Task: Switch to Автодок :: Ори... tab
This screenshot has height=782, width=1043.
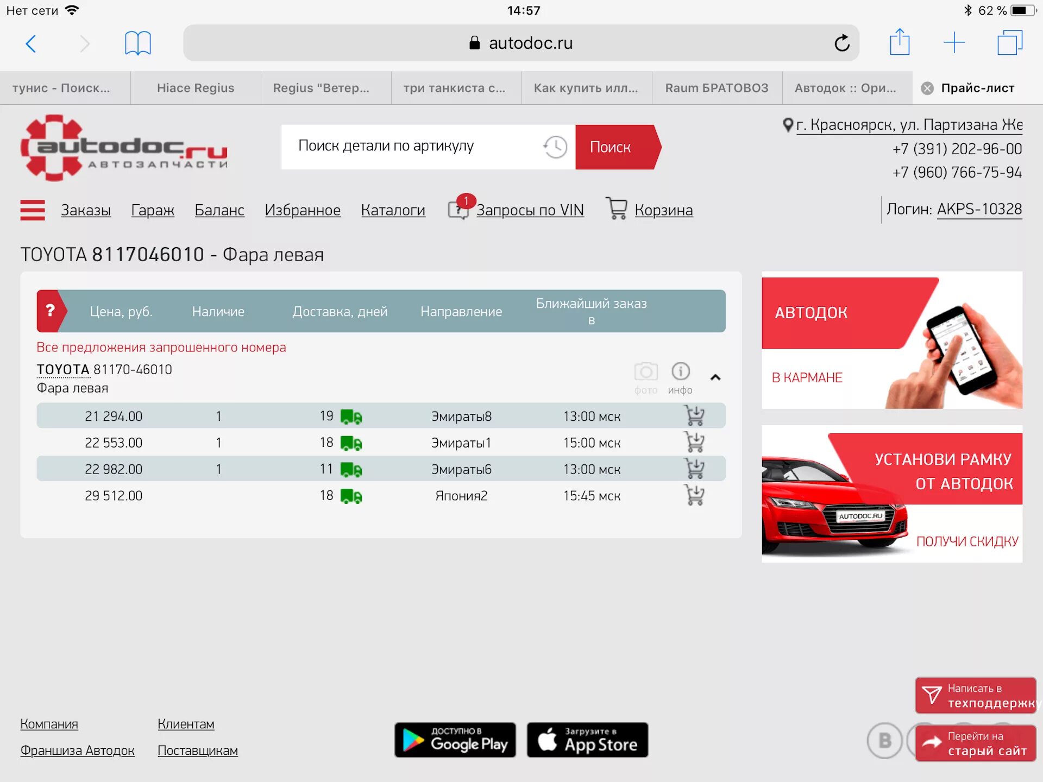Action: (x=847, y=88)
